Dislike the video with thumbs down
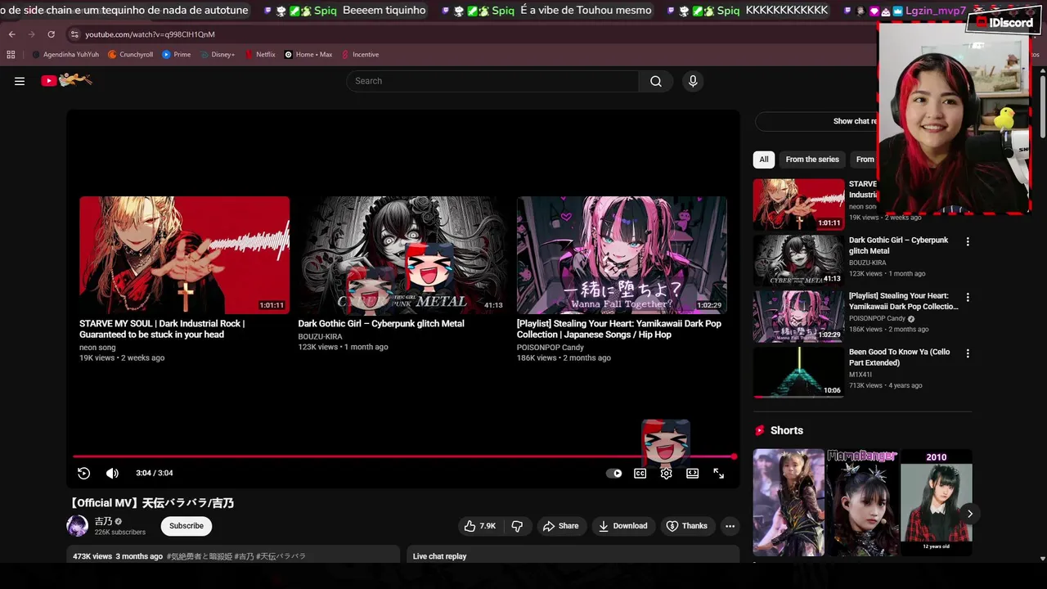1047x589 pixels. (518, 526)
